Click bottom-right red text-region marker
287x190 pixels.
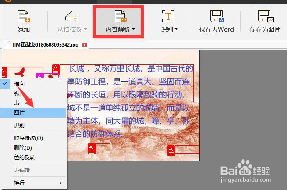171,151
